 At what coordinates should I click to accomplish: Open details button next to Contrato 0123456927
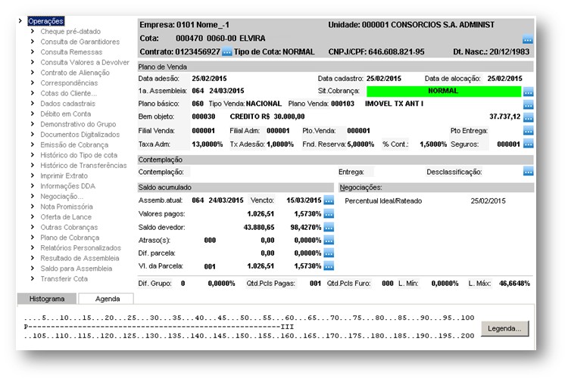(x=226, y=52)
